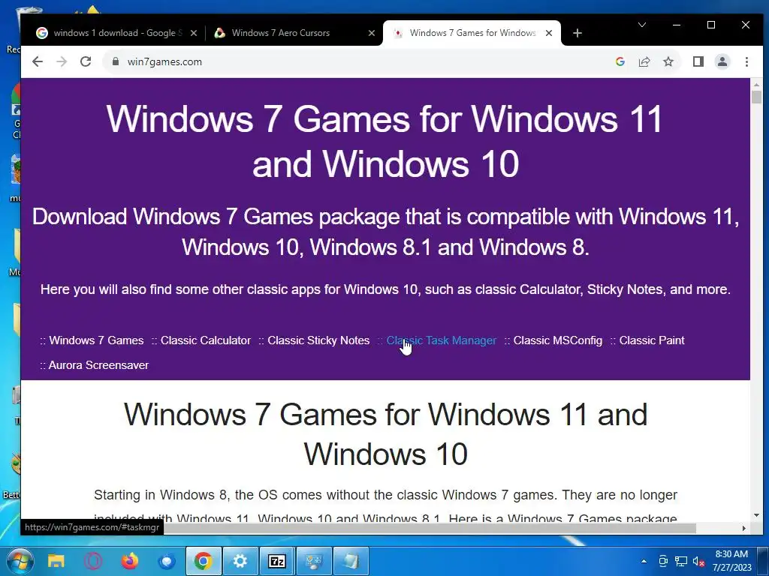
Task: Click the vertical scrollbar thumb
Action: click(x=756, y=97)
